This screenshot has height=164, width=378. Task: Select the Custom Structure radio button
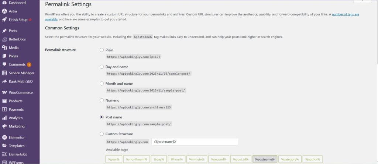click(102, 134)
